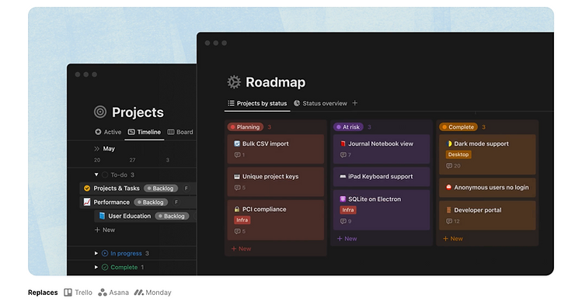Click the Roadmap gear icon
Viewport: 575px width, 301px height.
(234, 82)
